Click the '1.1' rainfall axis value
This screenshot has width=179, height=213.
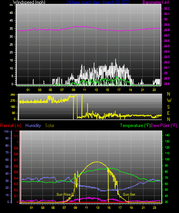[x=16, y=136]
